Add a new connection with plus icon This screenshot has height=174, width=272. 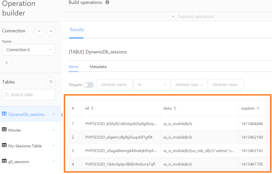[51, 31]
